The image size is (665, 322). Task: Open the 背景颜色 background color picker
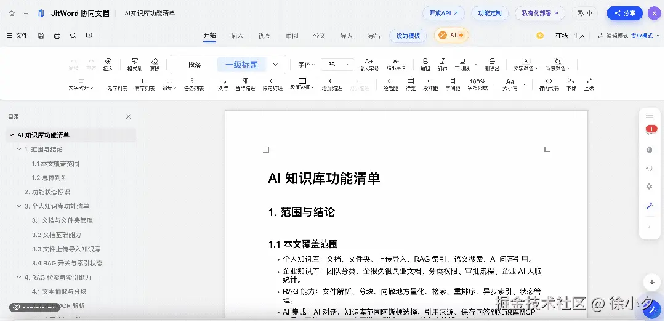coord(558,65)
